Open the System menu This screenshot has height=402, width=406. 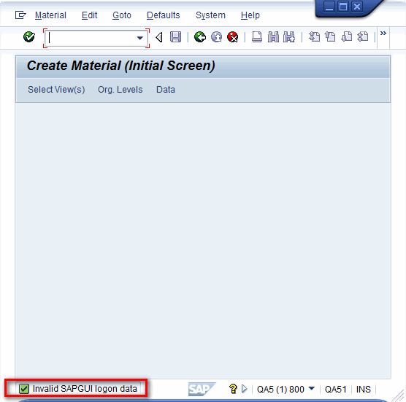pyautogui.click(x=210, y=15)
